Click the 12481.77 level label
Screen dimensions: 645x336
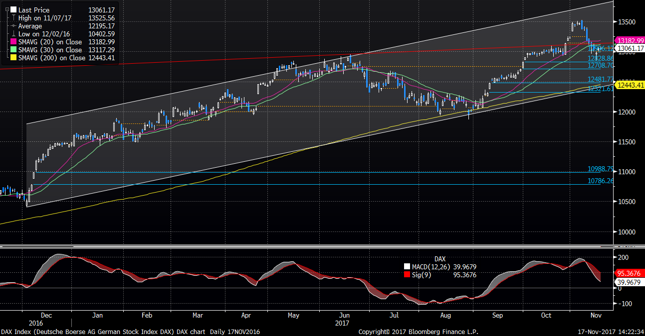coord(600,80)
